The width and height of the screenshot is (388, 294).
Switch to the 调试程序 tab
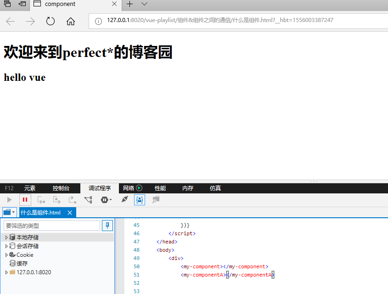pyautogui.click(x=100, y=188)
